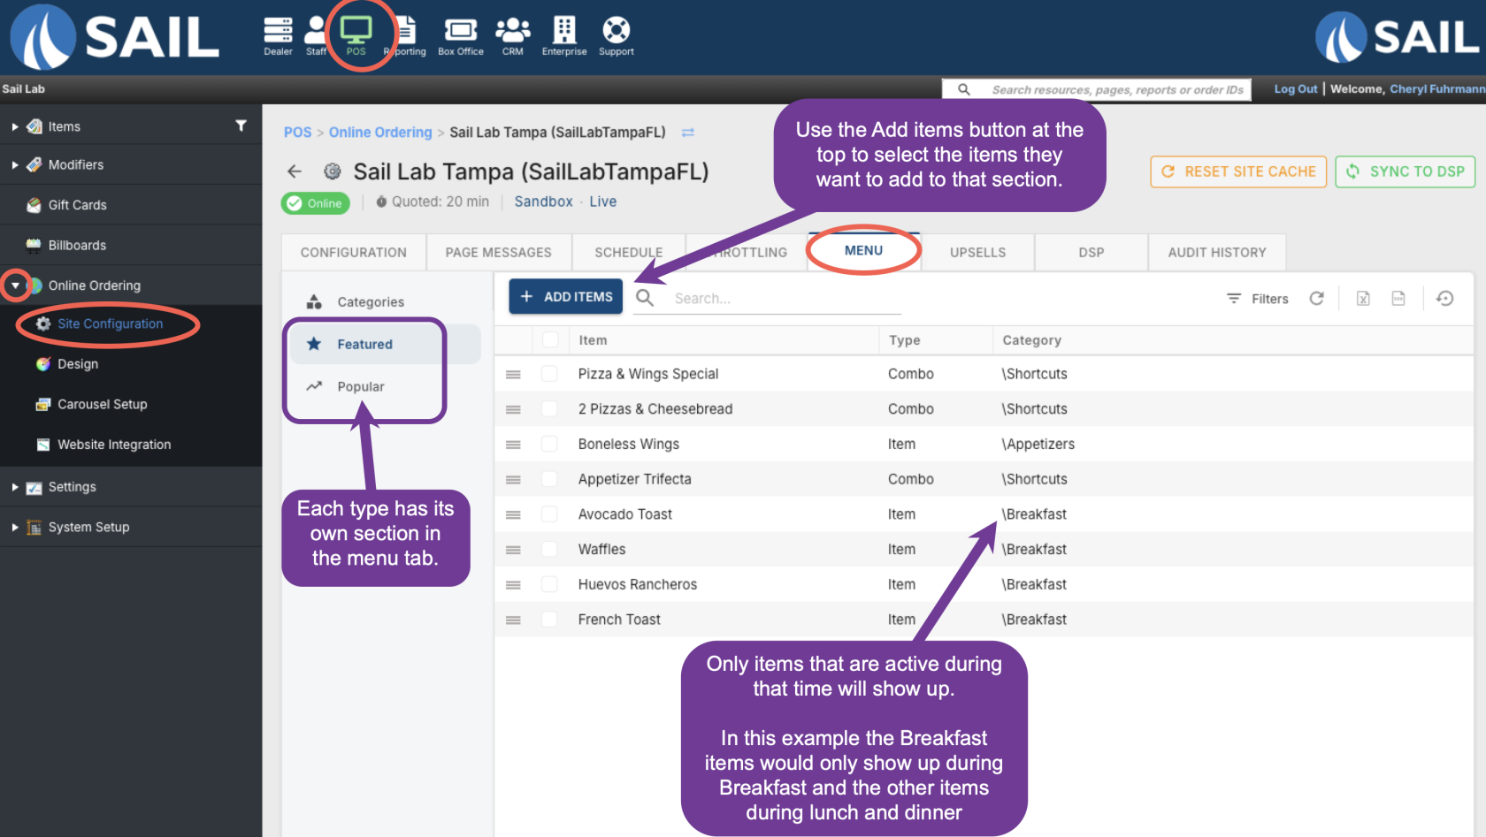
Task: Check the box for French Toast
Action: tap(549, 620)
